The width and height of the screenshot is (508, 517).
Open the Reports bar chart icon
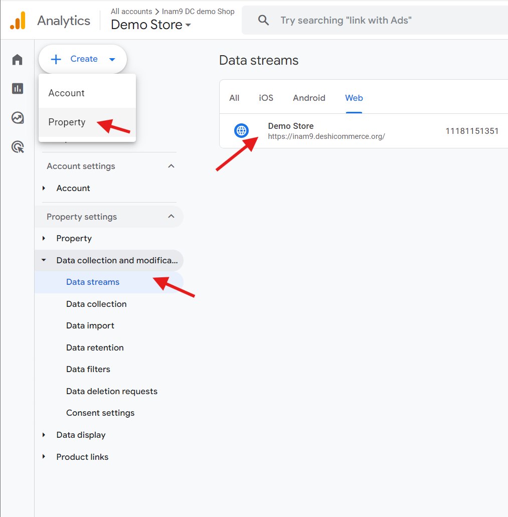click(x=18, y=88)
